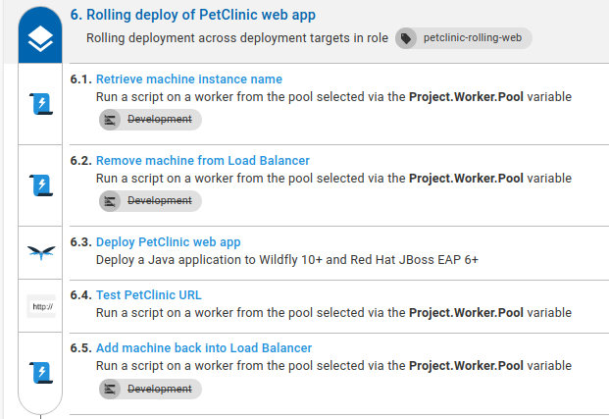The width and height of the screenshot is (609, 419).
Task: Click the Project.Worker.Pool description under step 6.4
Action: (333, 313)
